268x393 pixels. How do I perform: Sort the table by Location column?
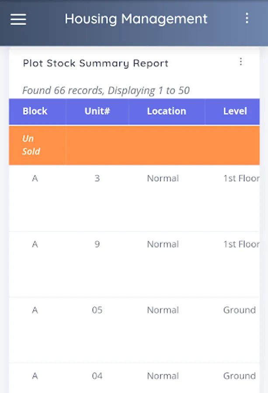[166, 111]
